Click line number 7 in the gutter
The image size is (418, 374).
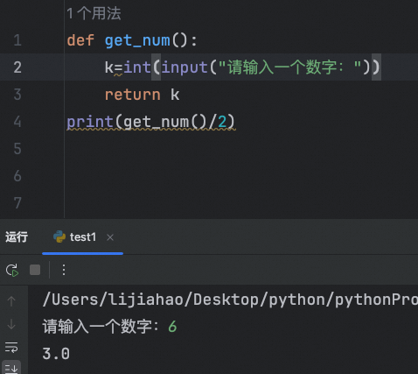coord(17,203)
